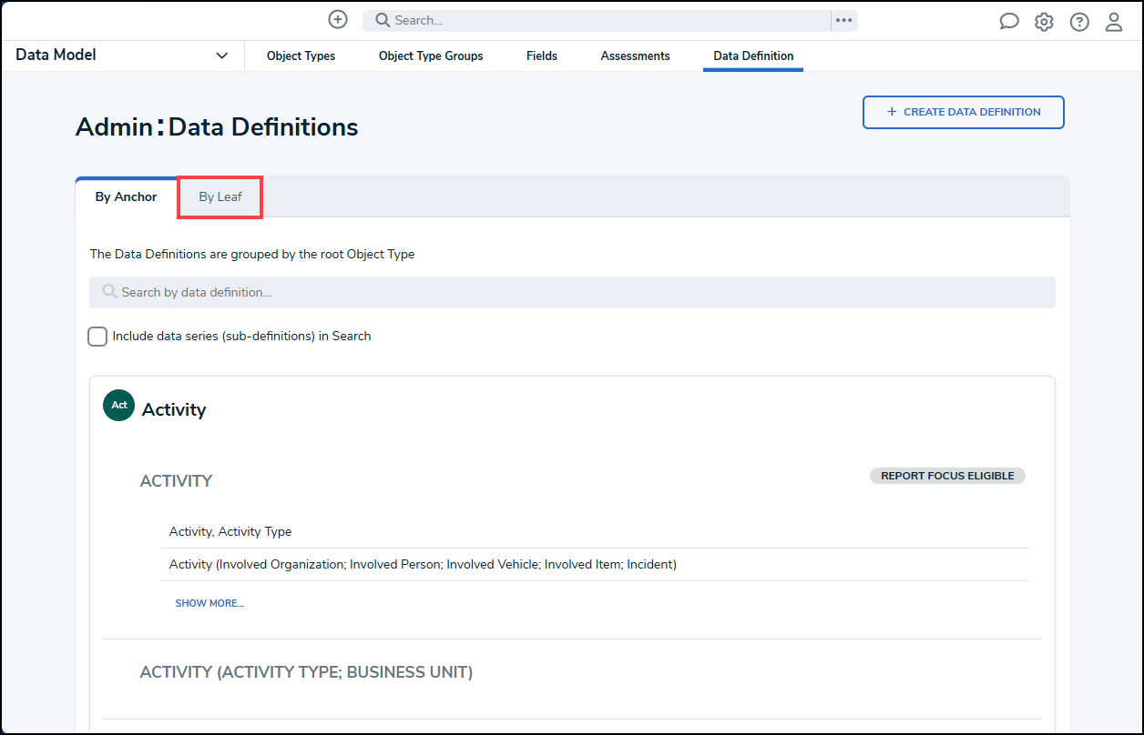
Task: Enable Include data series in Search checkbox
Action: pos(97,337)
